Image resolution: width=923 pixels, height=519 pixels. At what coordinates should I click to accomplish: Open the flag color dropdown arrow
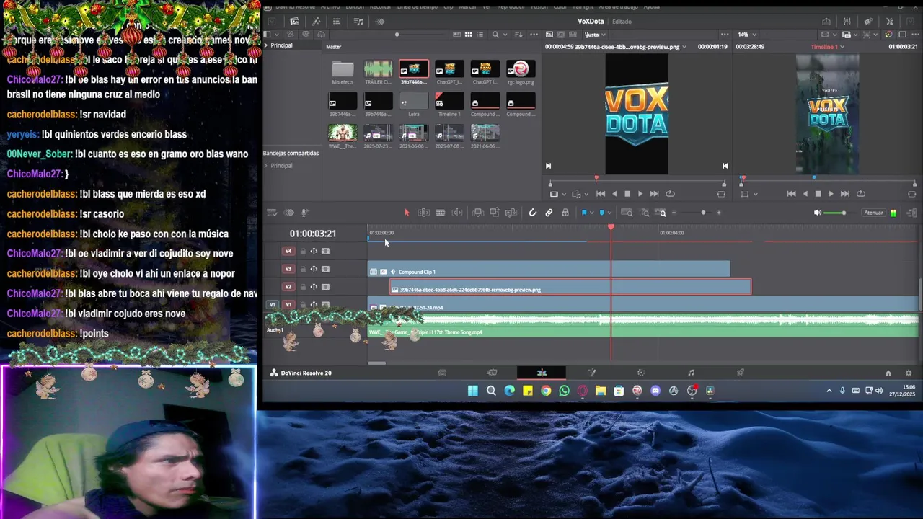pos(592,213)
